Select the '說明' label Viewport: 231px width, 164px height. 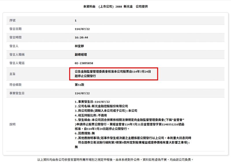pos(12,124)
